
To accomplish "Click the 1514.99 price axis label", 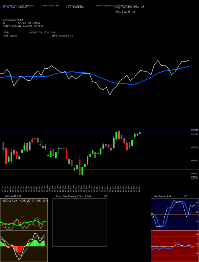I will point(195,134).
